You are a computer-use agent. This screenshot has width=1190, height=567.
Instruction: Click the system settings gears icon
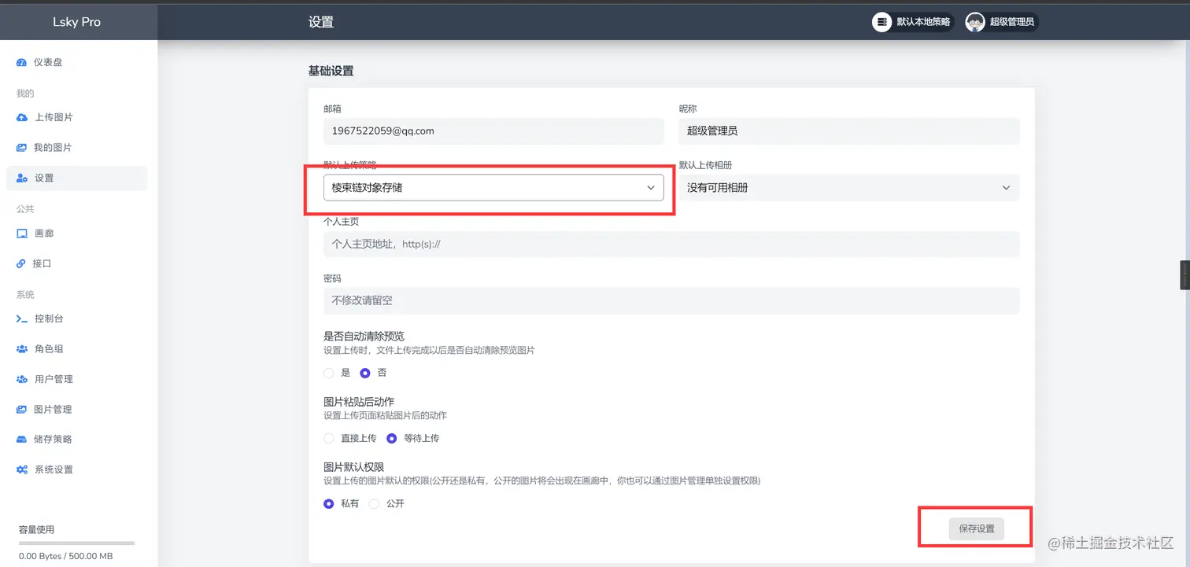tap(22, 469)
